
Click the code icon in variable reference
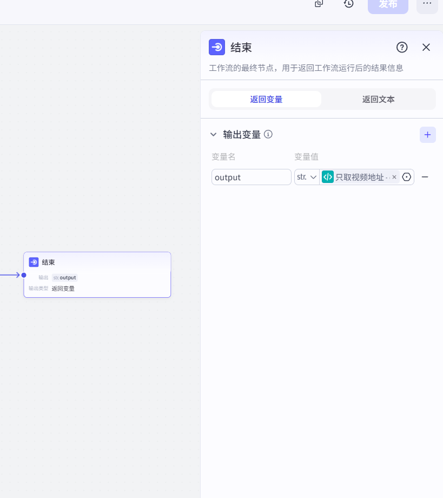coord(328,177)
